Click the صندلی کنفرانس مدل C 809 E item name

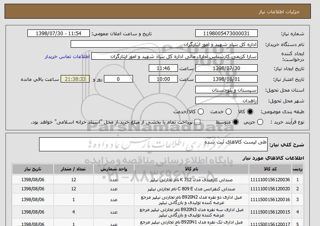click(191, 189)
